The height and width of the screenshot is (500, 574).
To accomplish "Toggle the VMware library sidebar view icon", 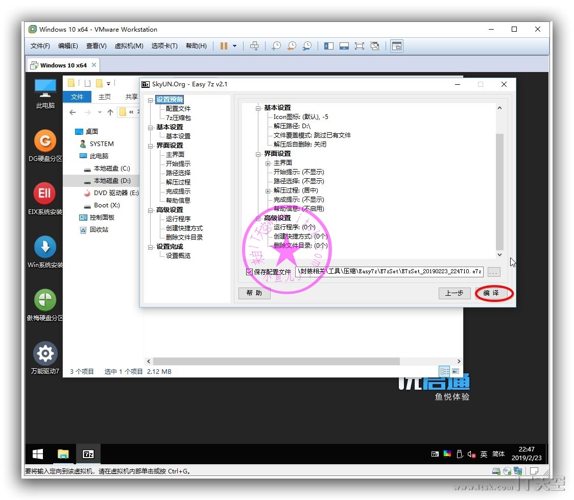I will [x=329, y=46].
